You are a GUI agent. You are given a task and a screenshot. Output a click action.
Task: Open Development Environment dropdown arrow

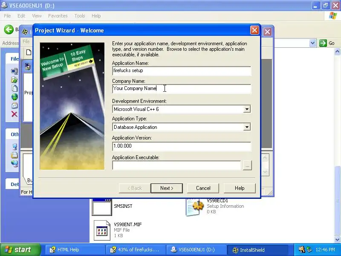[x=247, y=109]
